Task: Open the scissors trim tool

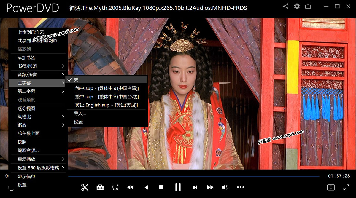Action: tap(85, 187)
